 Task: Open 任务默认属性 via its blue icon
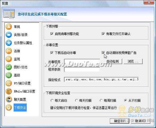(x=9, y=43)
